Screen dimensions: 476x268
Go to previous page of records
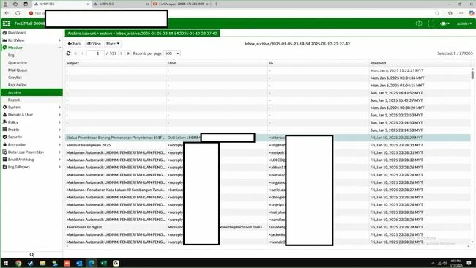click(x=82, y=53)
